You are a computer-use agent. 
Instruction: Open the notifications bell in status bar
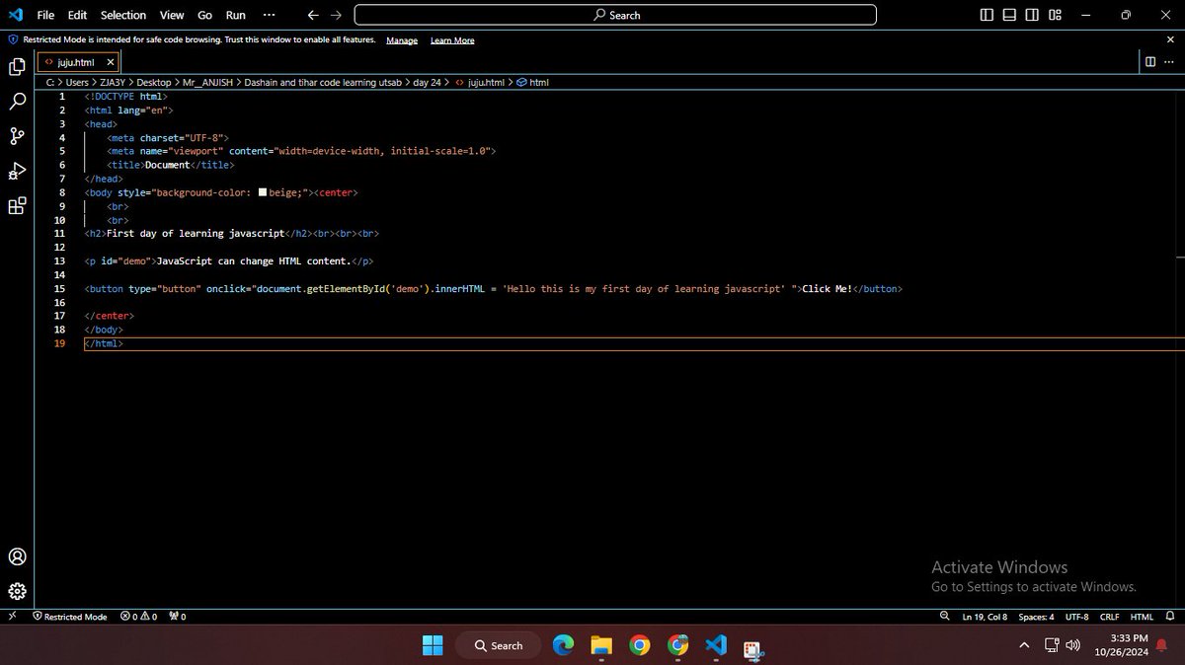click(x=1171, y=616)
